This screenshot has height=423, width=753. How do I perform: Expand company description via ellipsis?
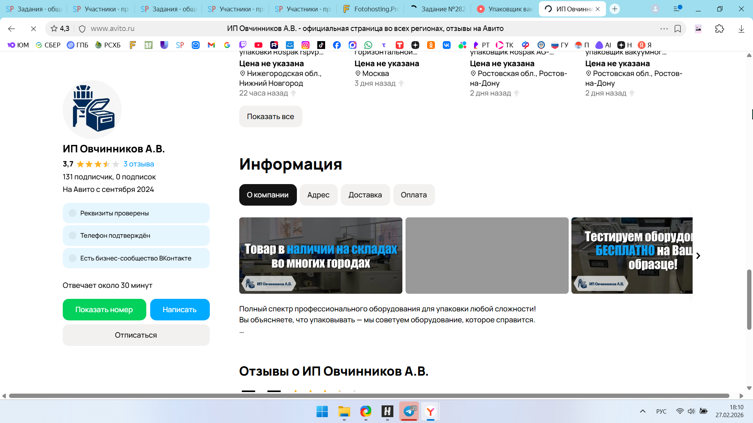click(x=242, y=331)
